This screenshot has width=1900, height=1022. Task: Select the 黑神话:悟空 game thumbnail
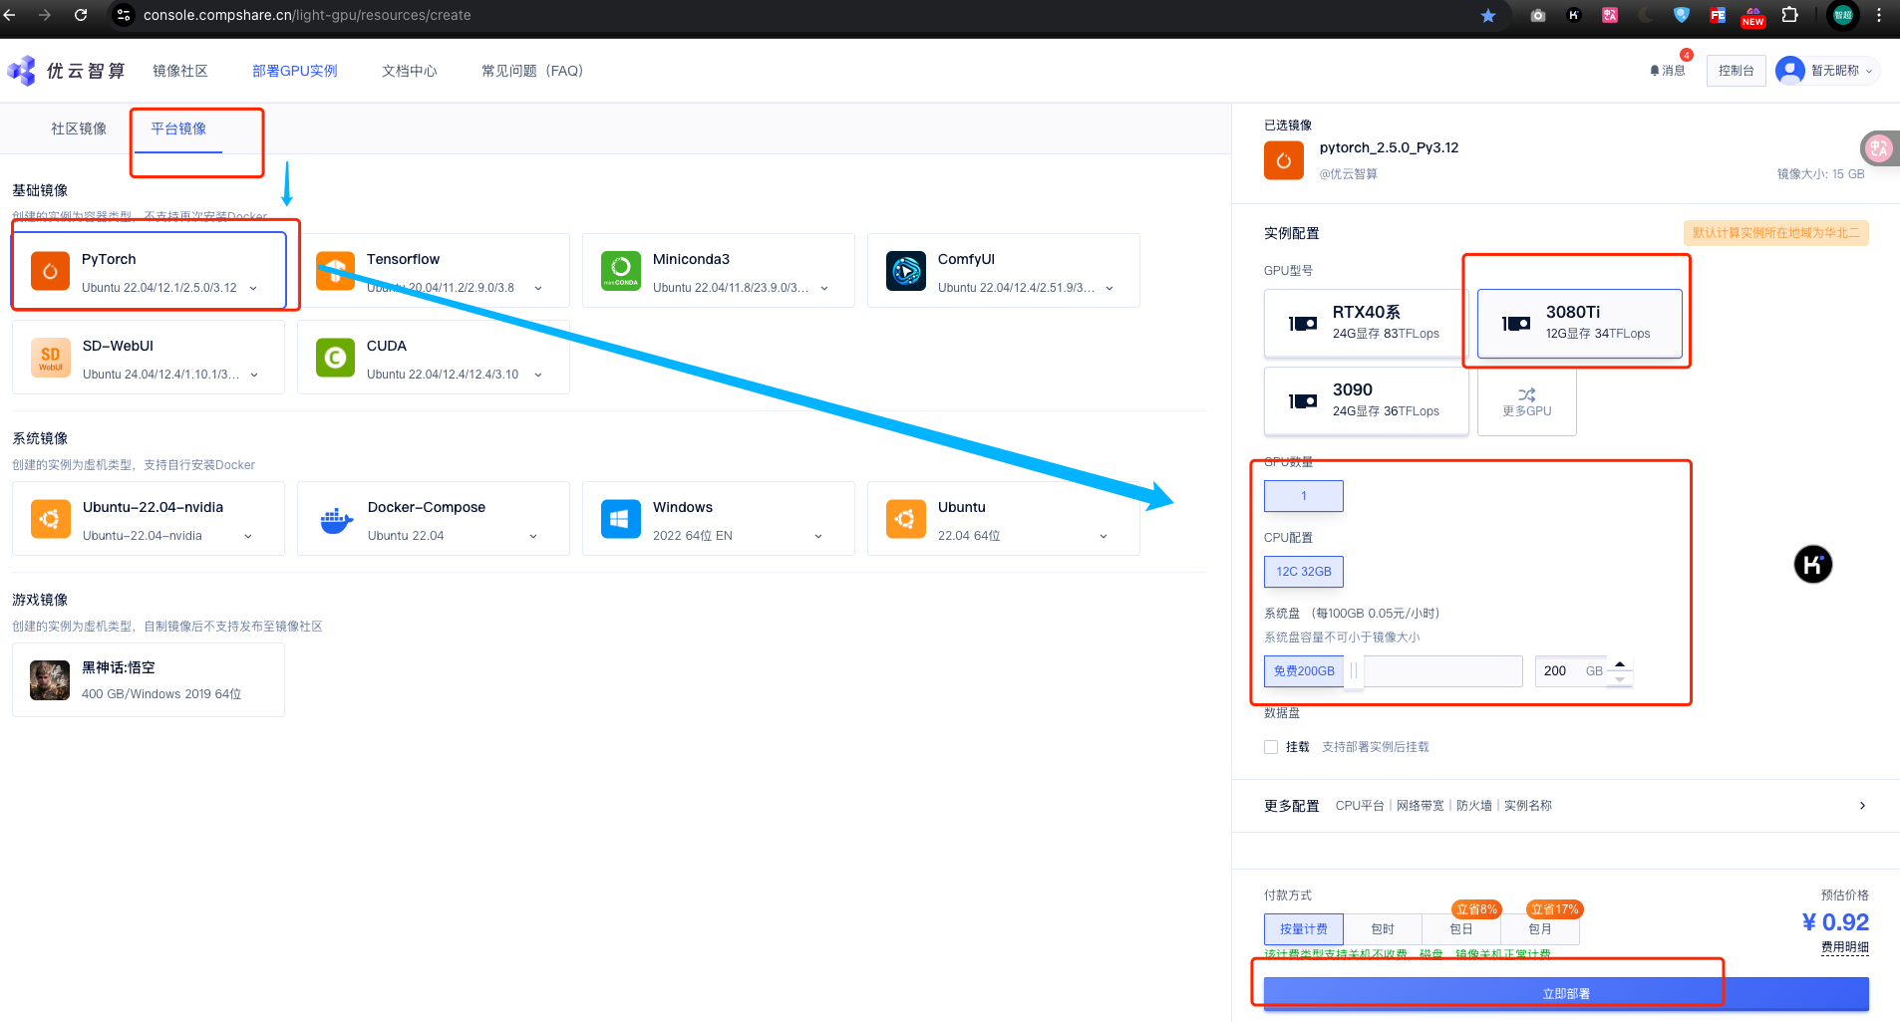pos(50,680)
